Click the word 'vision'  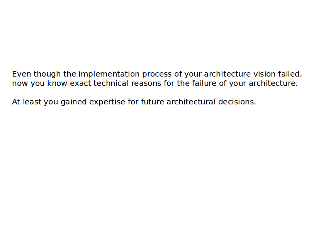coord(264,74)
